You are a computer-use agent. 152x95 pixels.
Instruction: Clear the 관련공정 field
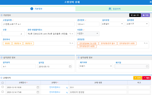tap(147, 43)
